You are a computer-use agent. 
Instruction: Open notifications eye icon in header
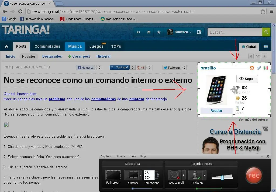(x=139, y=32)
